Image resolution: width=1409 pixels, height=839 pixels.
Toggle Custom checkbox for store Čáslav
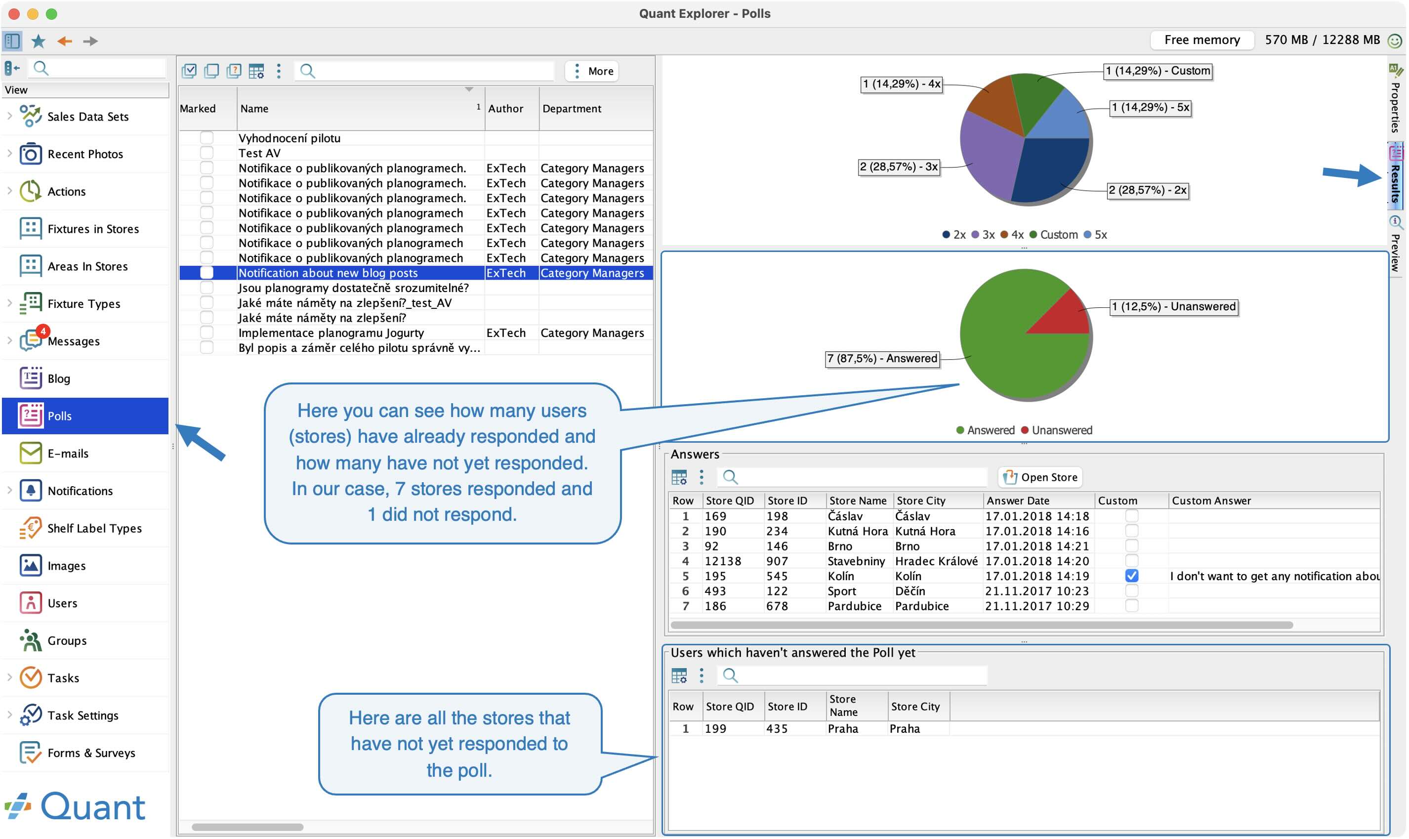click(x=1131, y=516)
